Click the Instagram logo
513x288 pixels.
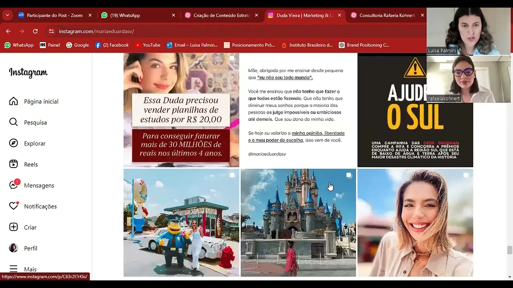coord(28,72)
